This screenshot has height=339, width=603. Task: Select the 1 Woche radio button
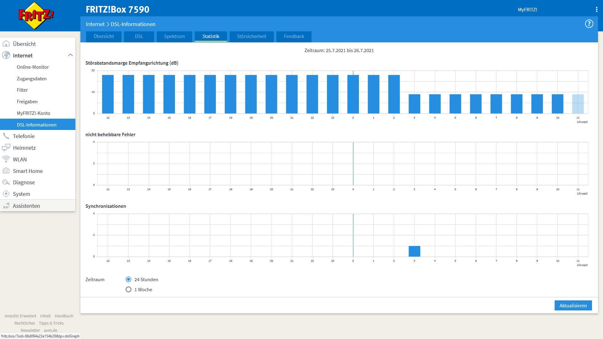tap(128, 289)
